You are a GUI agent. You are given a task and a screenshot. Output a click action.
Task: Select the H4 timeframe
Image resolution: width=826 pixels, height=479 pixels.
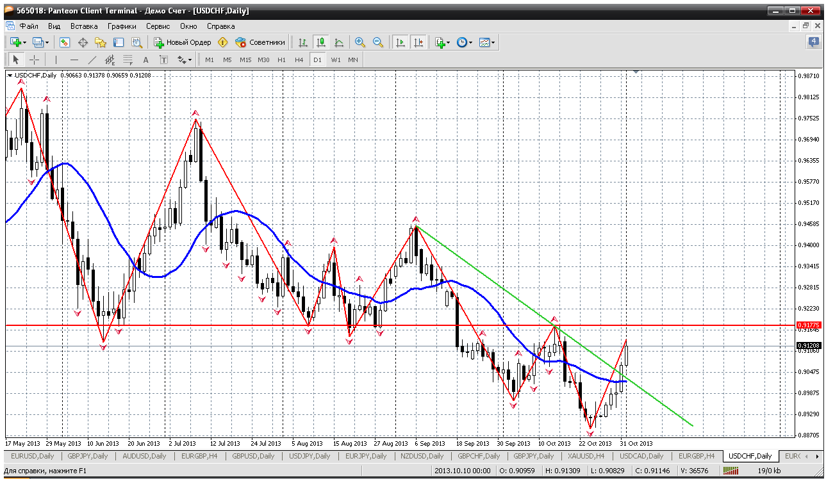tap(299, 60)
